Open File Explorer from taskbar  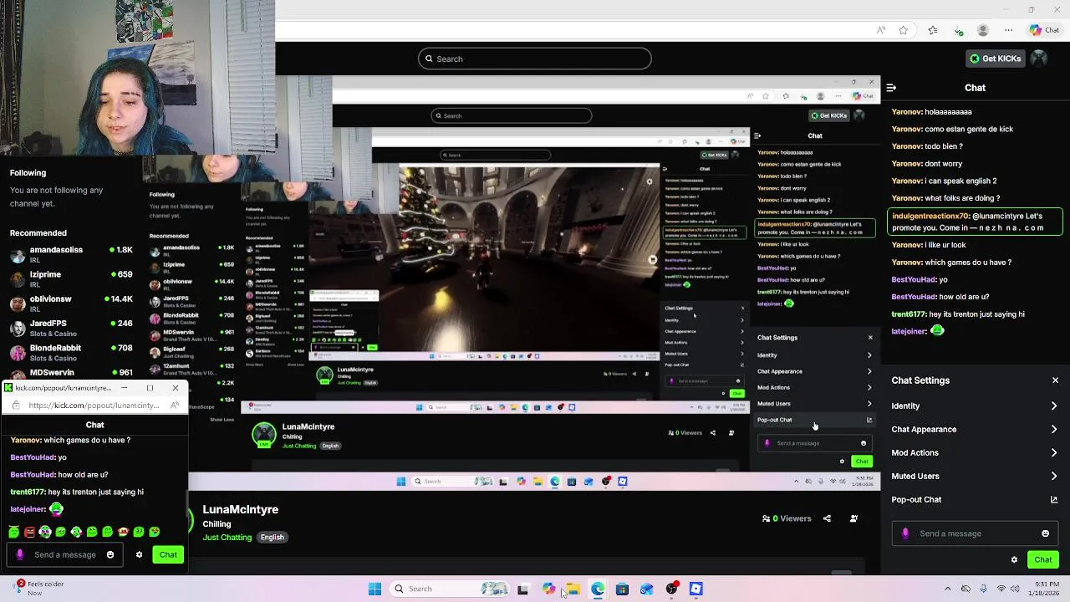coord(573,589)
